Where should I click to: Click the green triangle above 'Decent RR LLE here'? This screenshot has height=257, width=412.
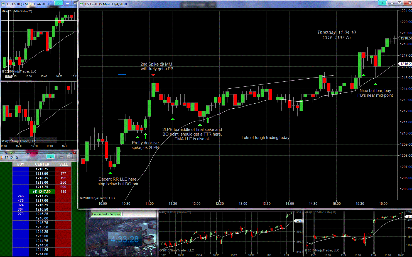tap(110, 173)
